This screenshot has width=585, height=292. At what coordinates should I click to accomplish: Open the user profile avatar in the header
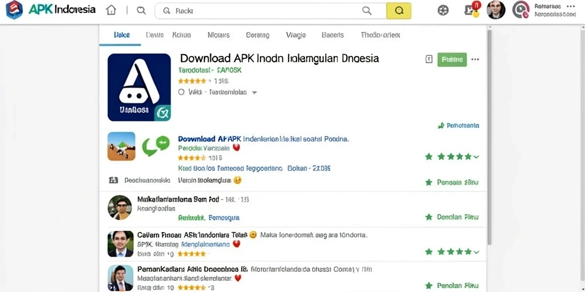click(496, 10)
